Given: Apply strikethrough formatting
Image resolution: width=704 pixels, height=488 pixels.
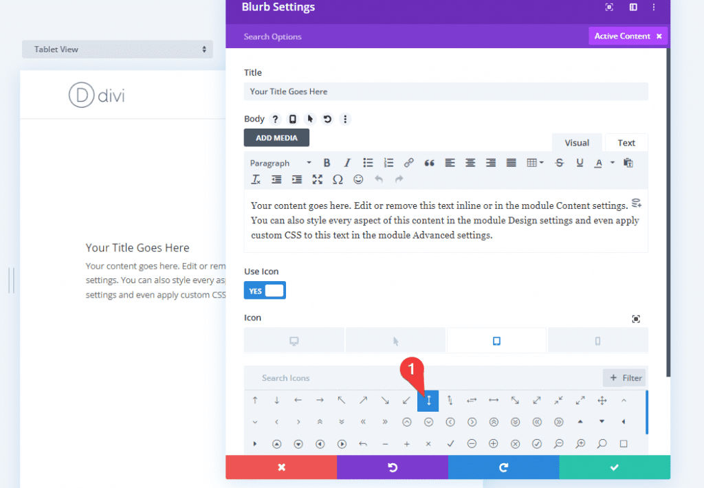Looking at the screenshot, I should (x=560, y=163).
